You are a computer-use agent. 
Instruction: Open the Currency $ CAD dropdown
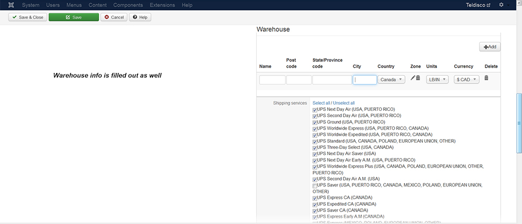click(466, 80)
